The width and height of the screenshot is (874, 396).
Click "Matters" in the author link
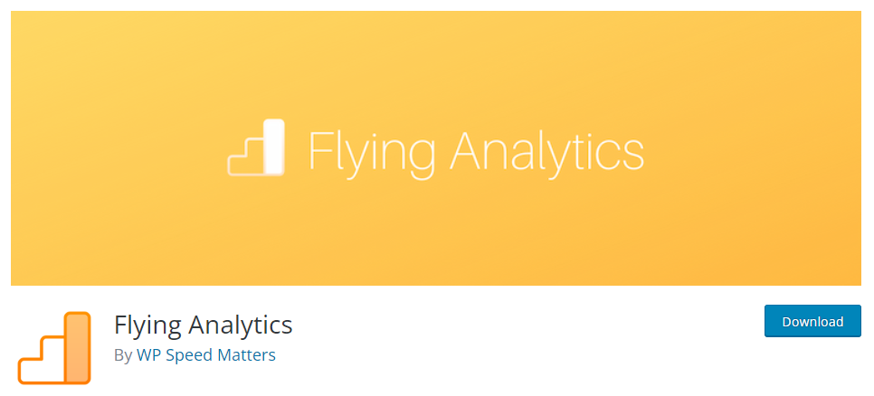click(246, 355)
